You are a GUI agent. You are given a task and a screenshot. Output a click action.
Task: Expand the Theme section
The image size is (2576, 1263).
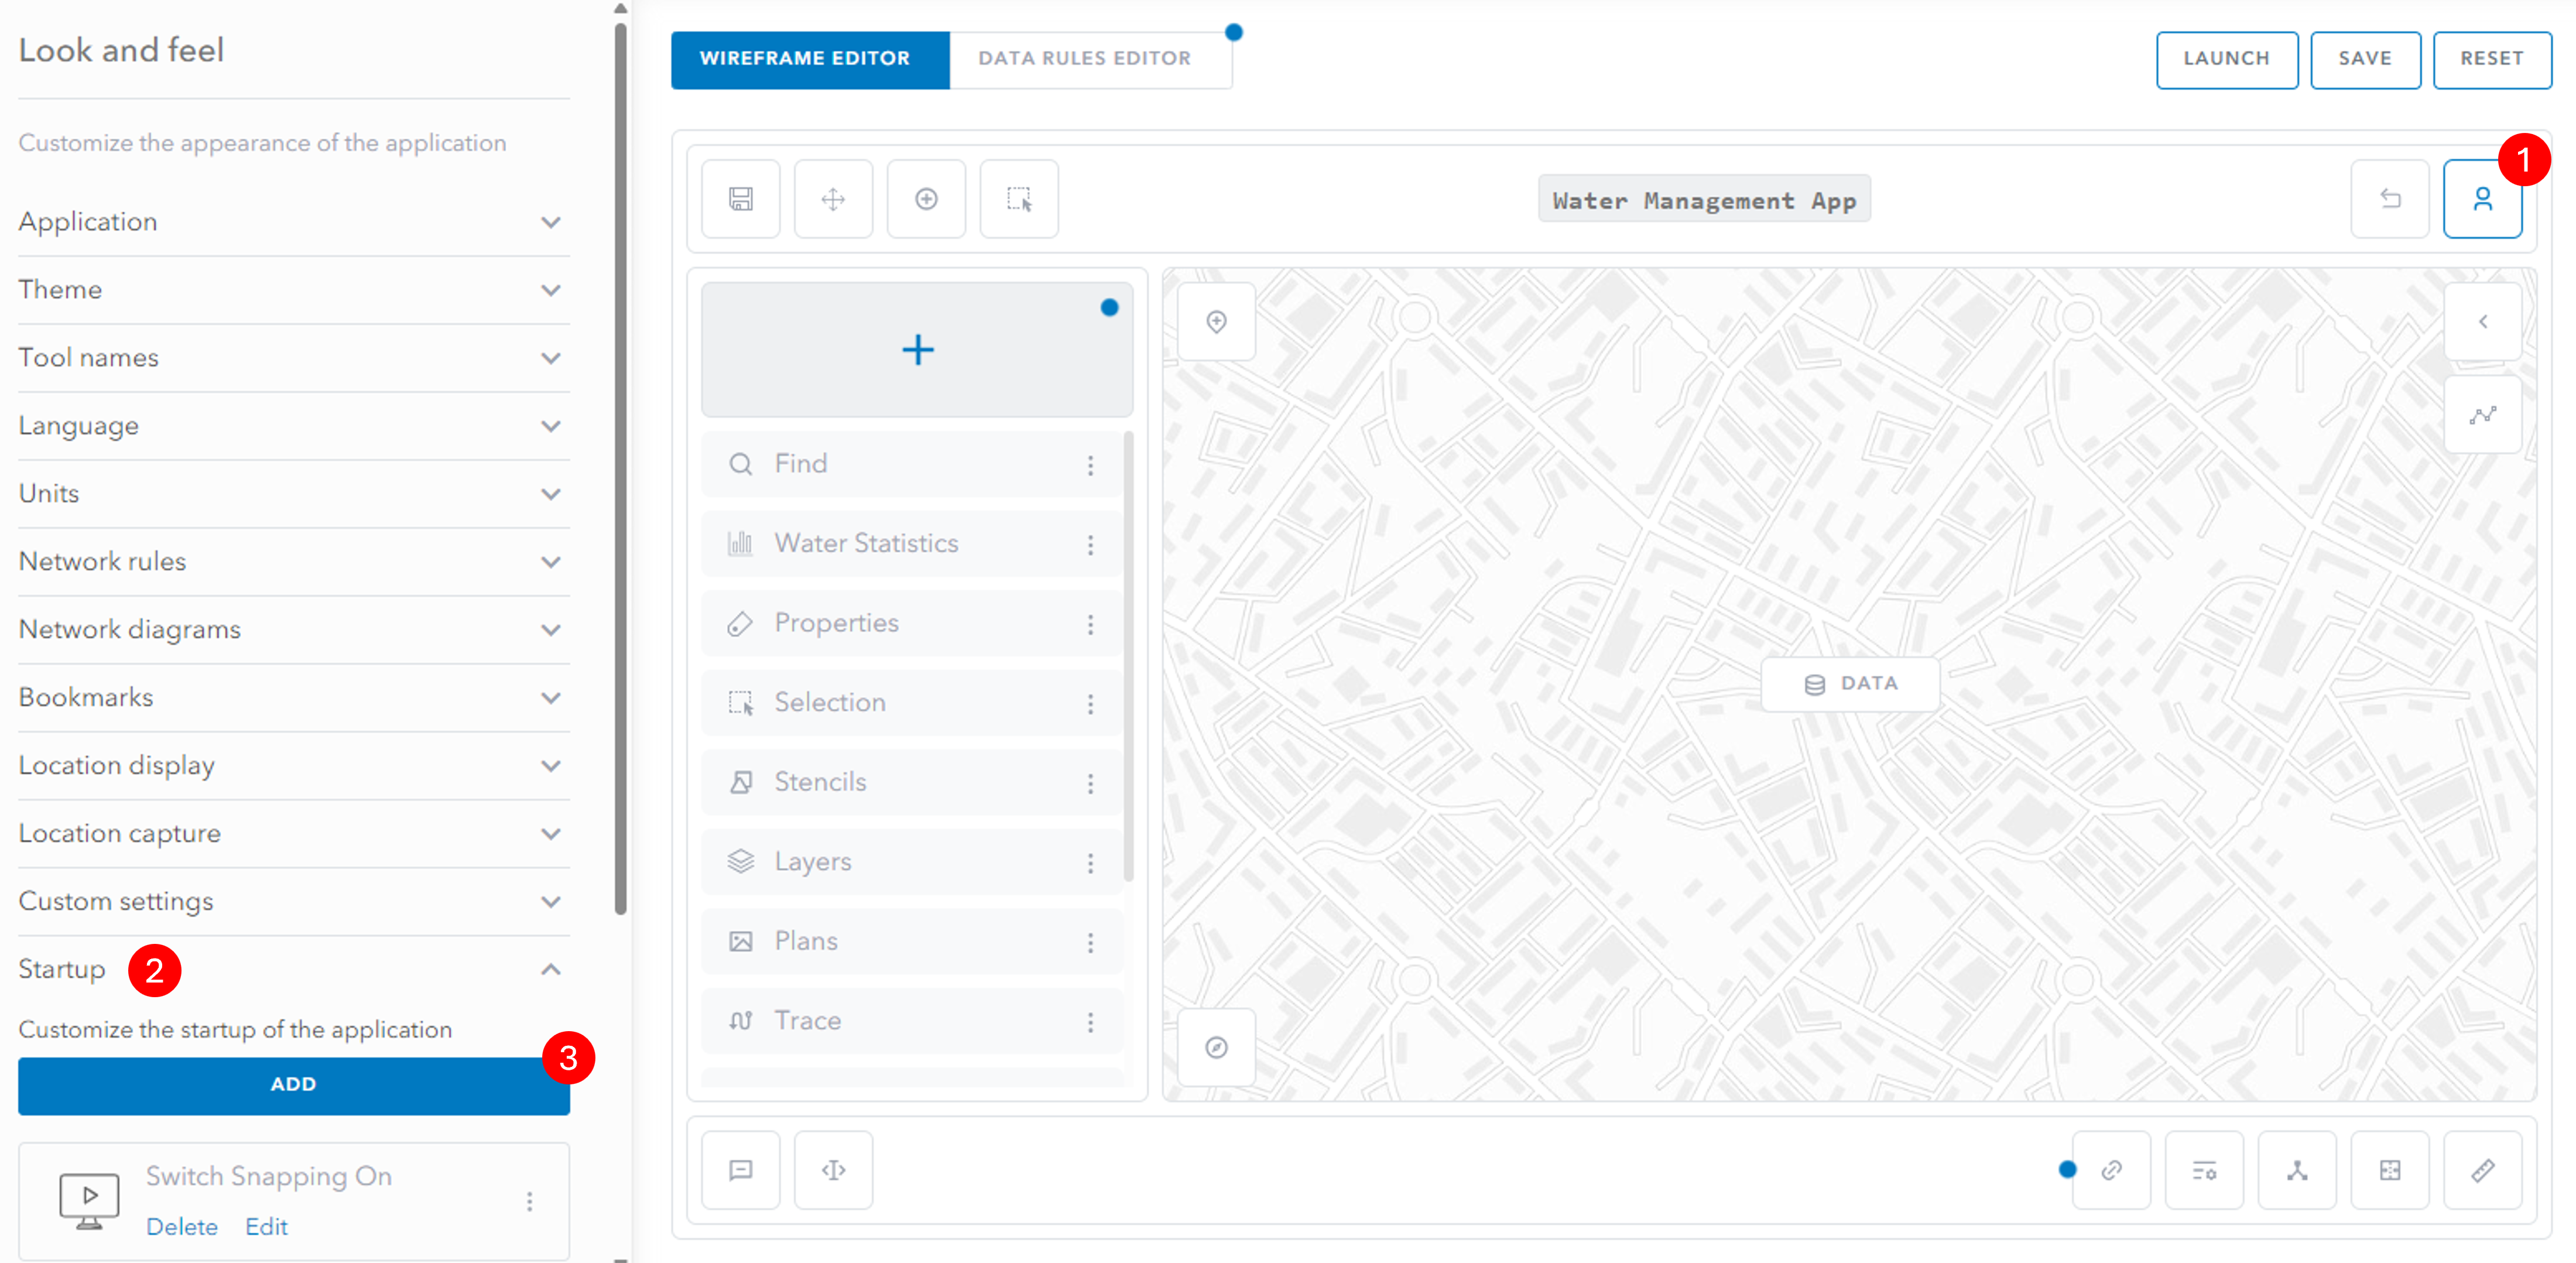click(294, 290)
